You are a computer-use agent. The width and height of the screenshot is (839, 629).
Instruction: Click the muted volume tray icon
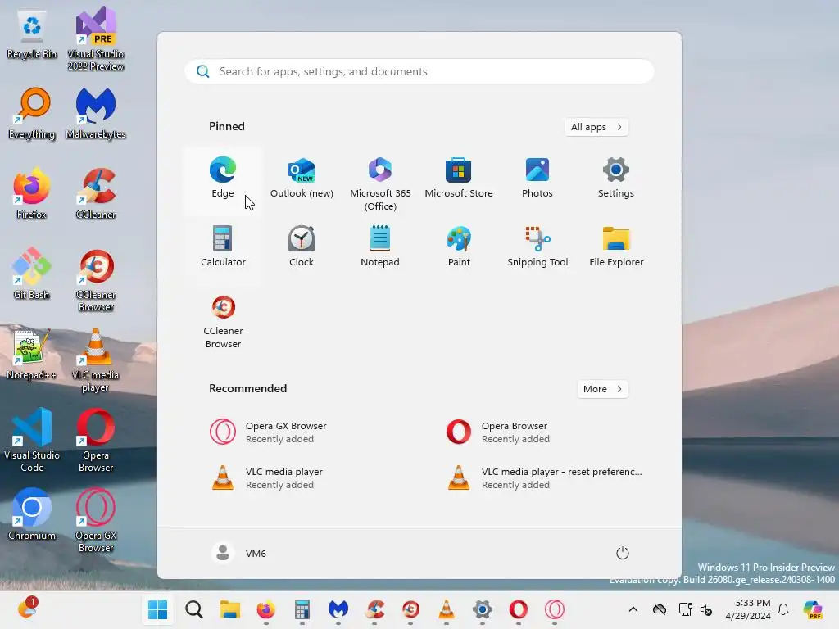[706, 609]
